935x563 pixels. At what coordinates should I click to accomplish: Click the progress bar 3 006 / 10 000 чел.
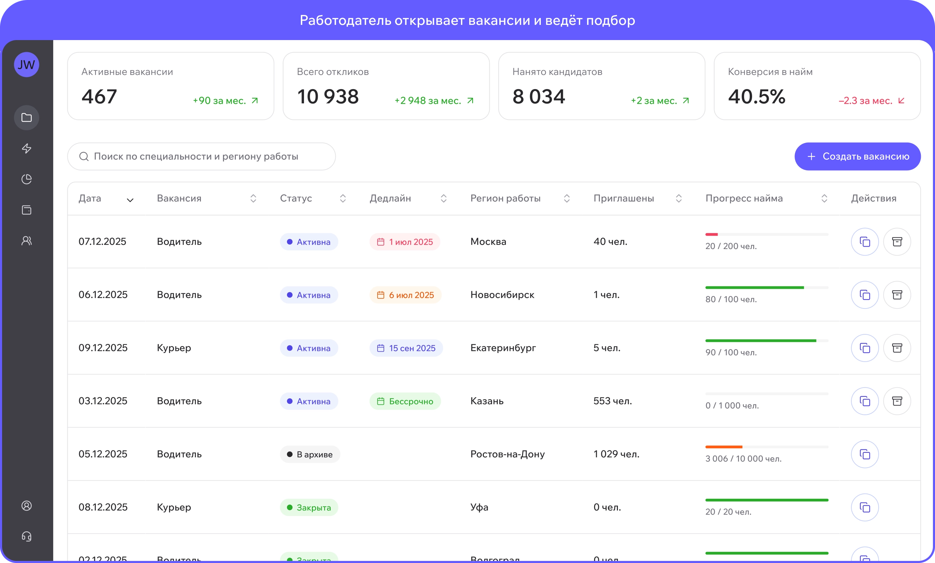click(x=767, y=447)
